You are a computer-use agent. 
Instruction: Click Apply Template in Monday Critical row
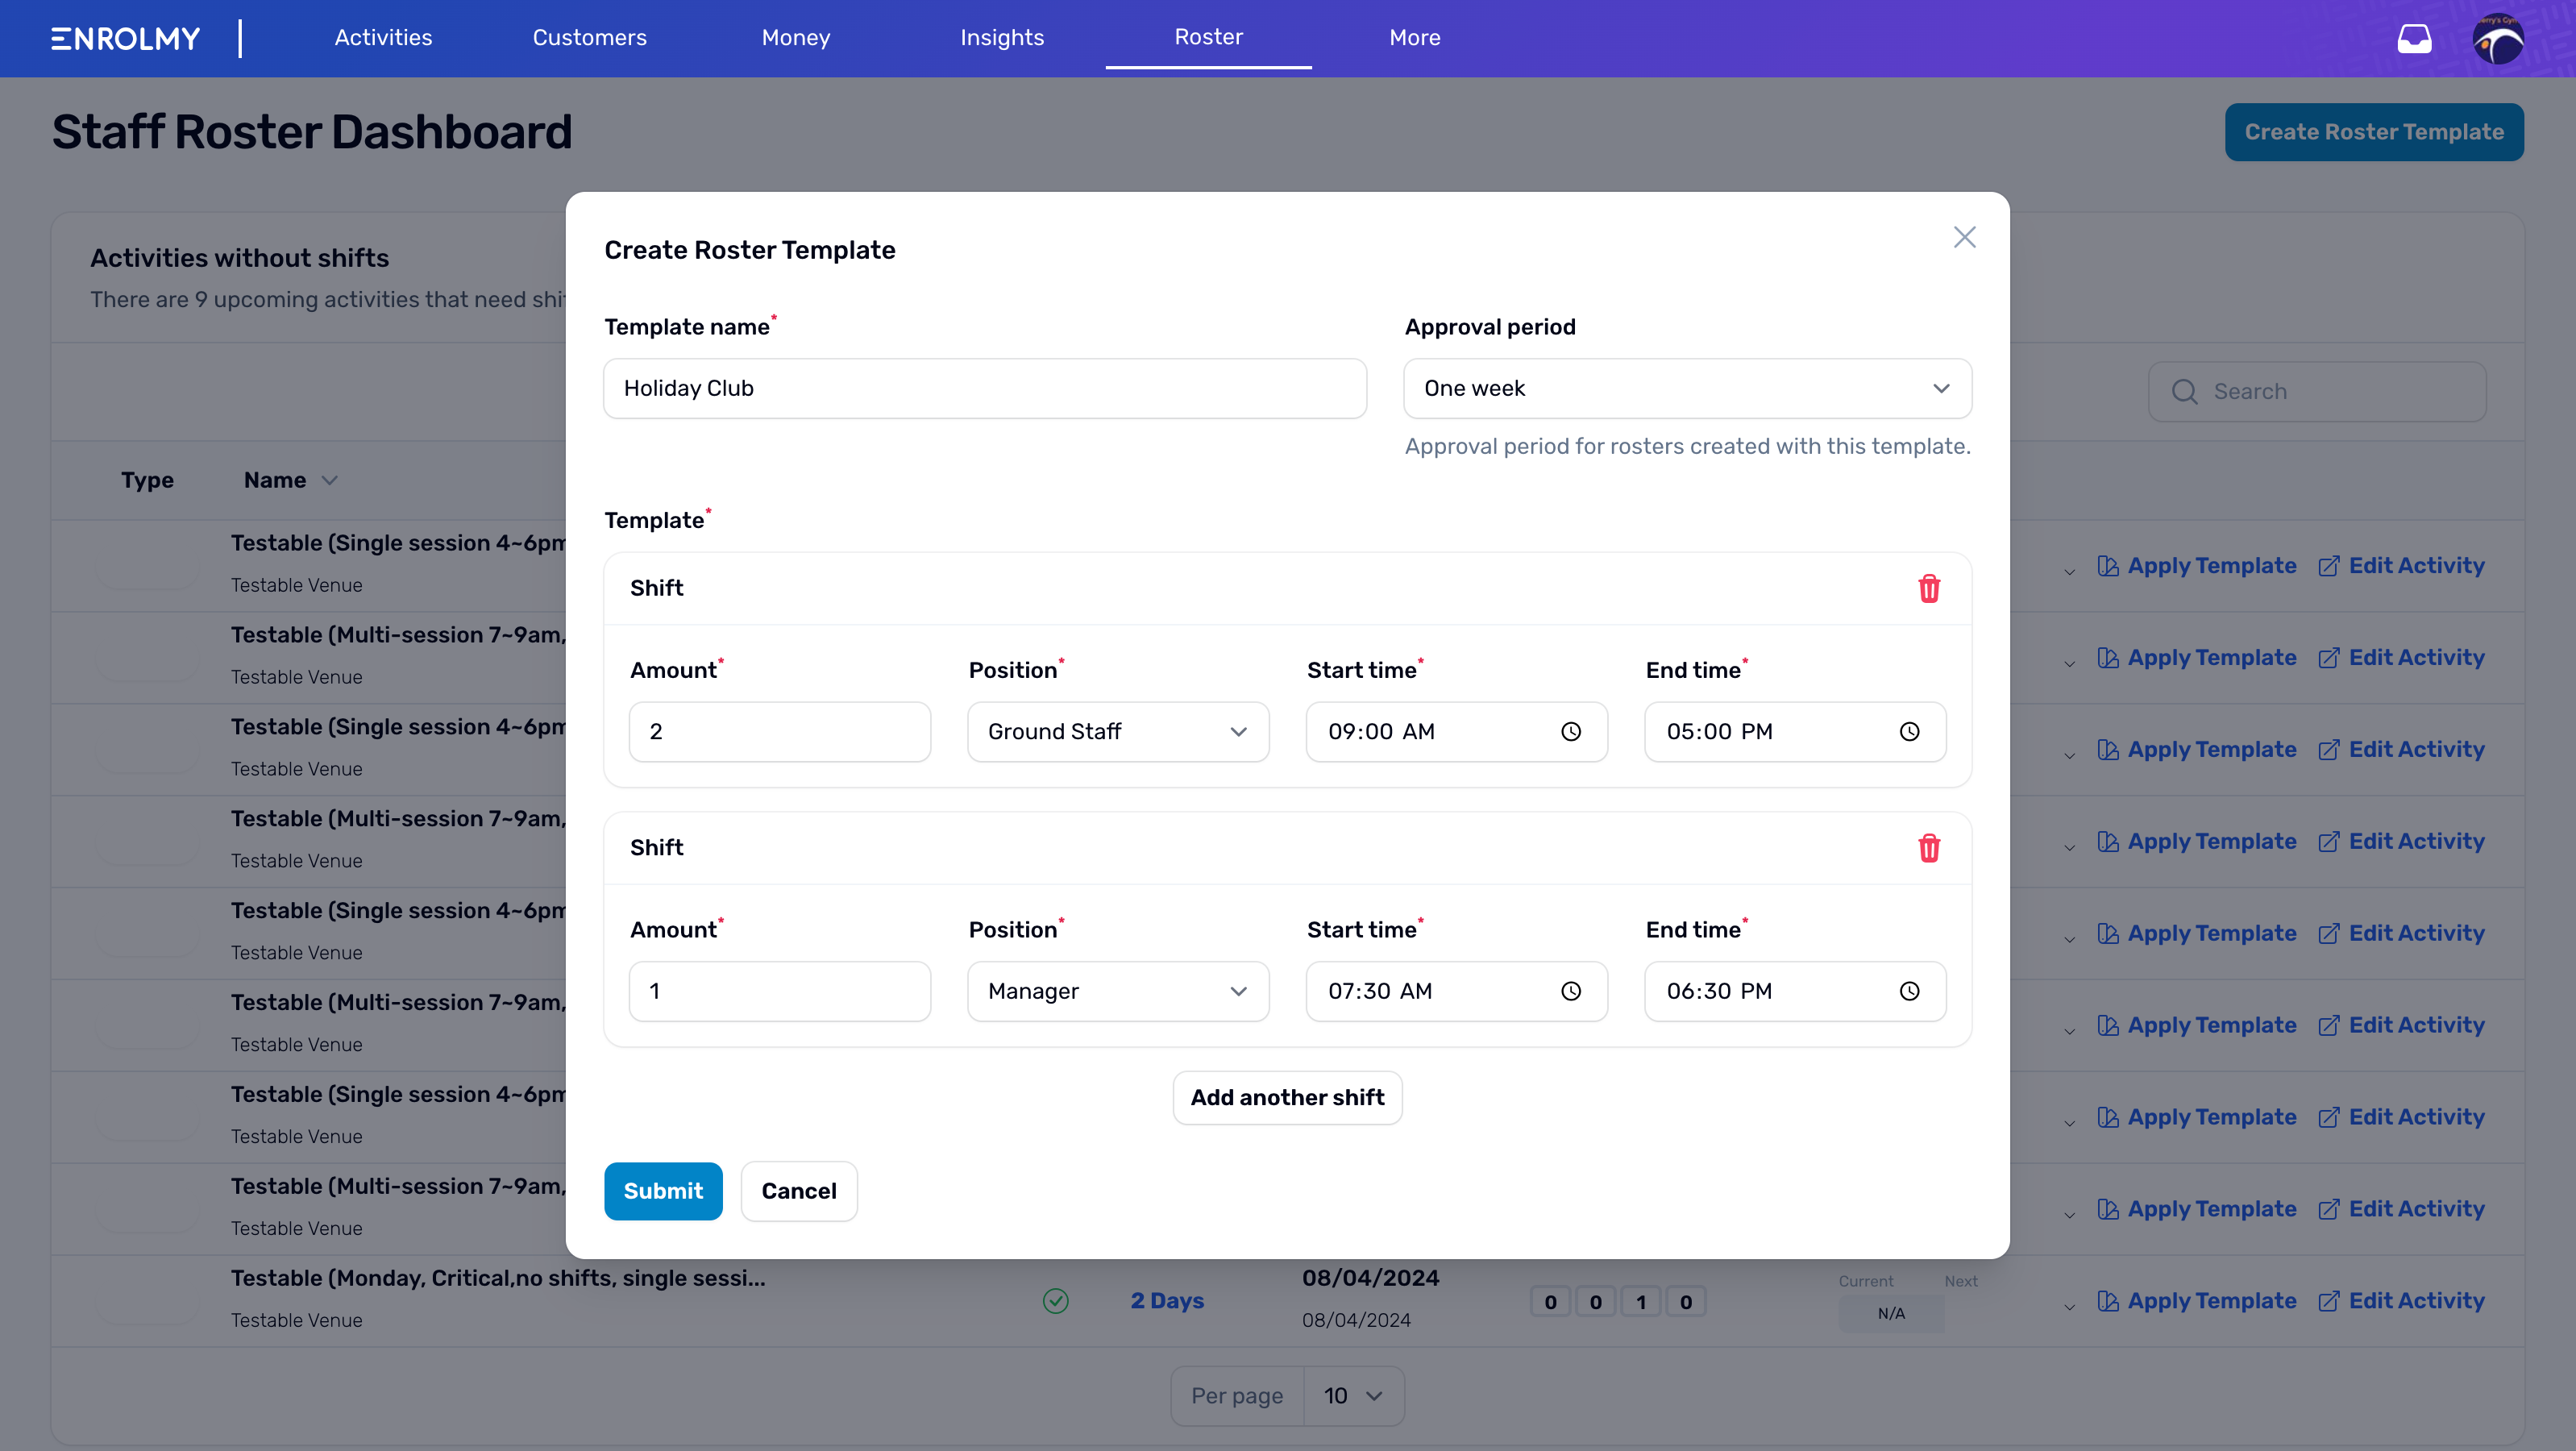point(2196,1301)
